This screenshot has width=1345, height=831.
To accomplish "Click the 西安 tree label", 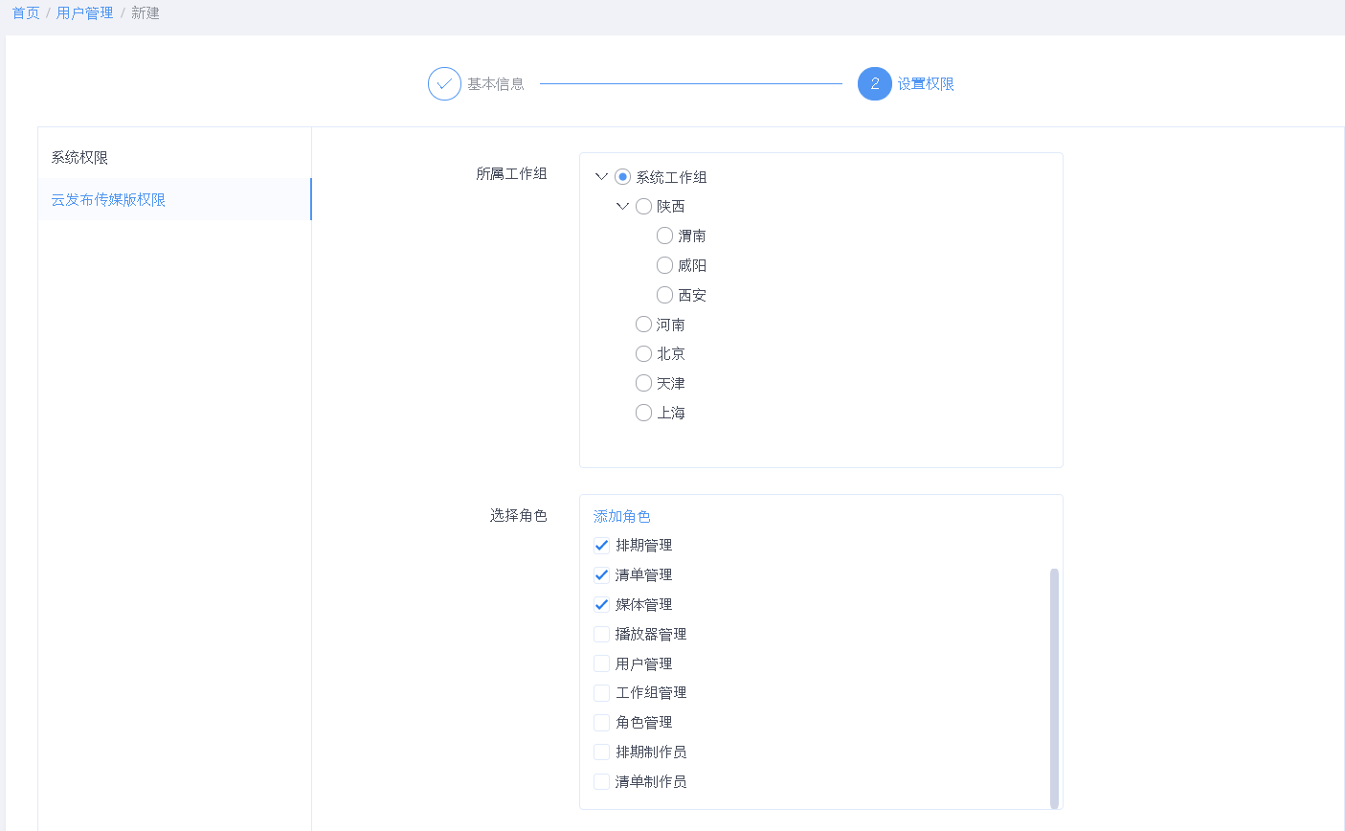I will (x=692, y=295).
